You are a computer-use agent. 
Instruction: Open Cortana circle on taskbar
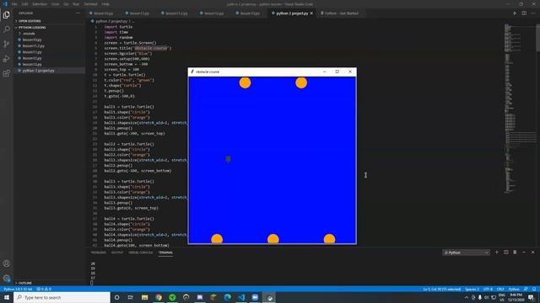(116, 297)
